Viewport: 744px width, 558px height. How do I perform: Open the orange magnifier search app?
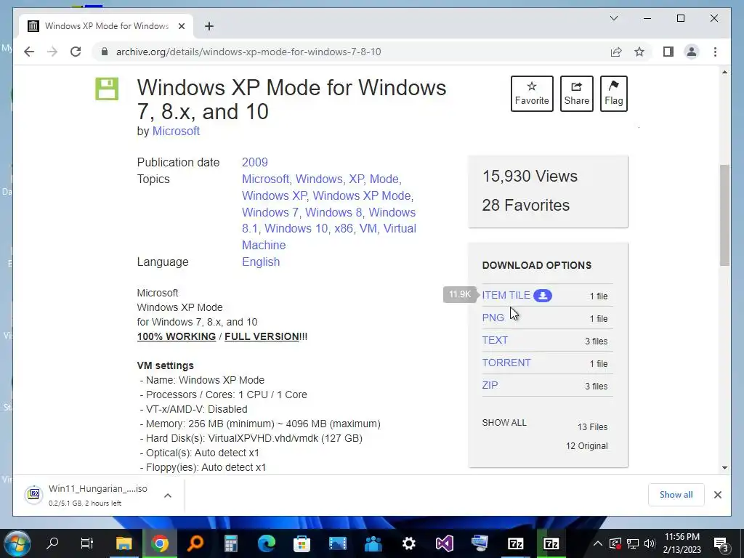(x=195, y=543)
